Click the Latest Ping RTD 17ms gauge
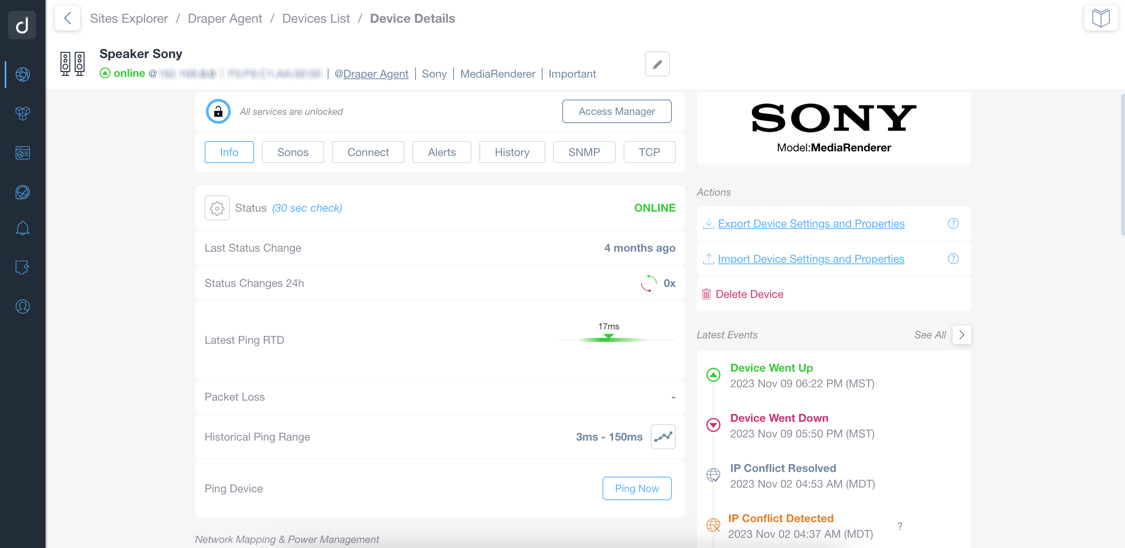The image size is (1125, 548). click(x=616, y=333)
